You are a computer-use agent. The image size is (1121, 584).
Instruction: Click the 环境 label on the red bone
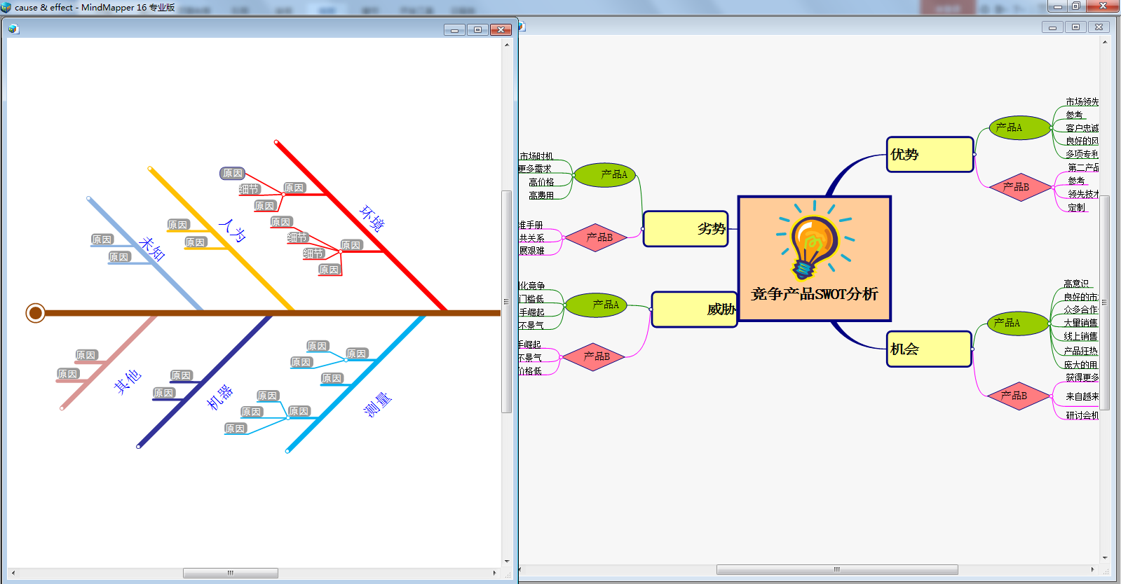click(x=372, y=218)
